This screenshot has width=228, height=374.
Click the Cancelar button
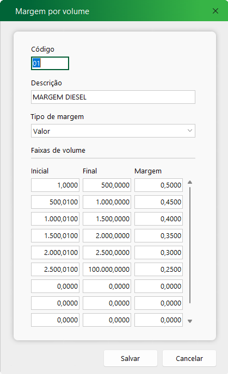(189, 358)
